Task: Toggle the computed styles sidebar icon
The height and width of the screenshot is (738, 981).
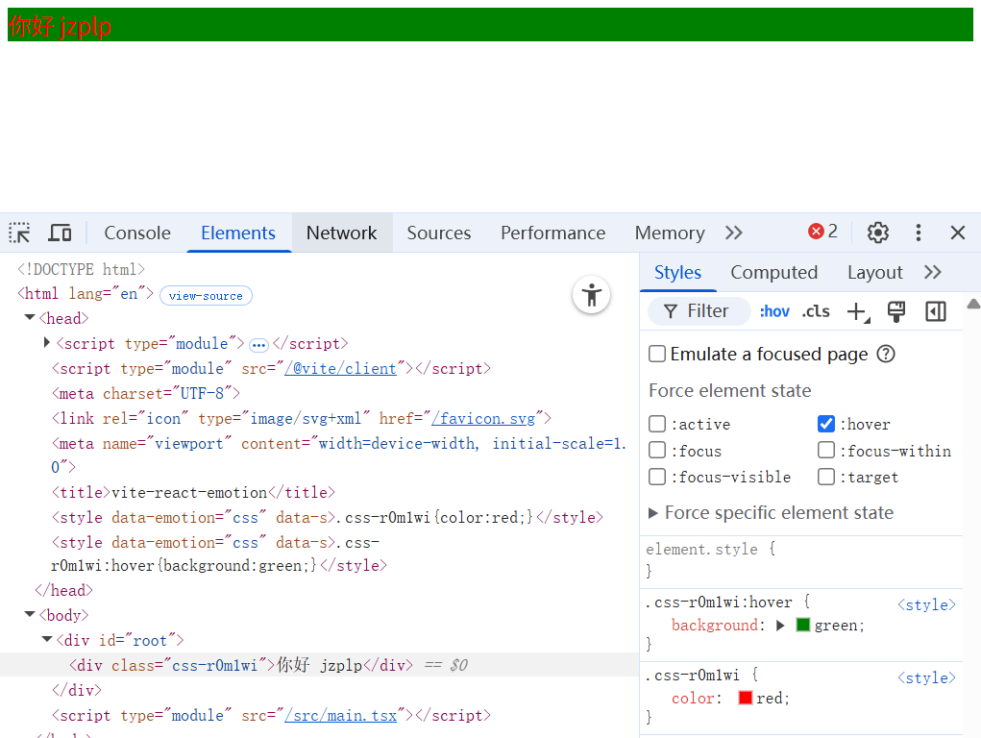Action: pyautogui.click(x=935, y=311)
